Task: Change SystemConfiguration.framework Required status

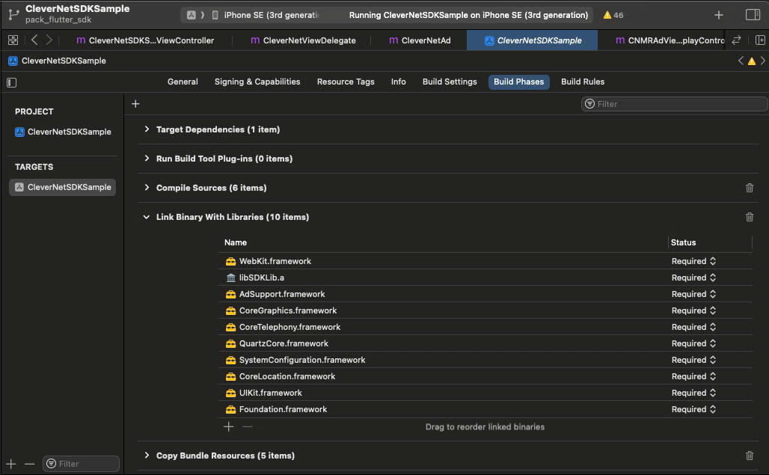Action: (x=693, y=360)
